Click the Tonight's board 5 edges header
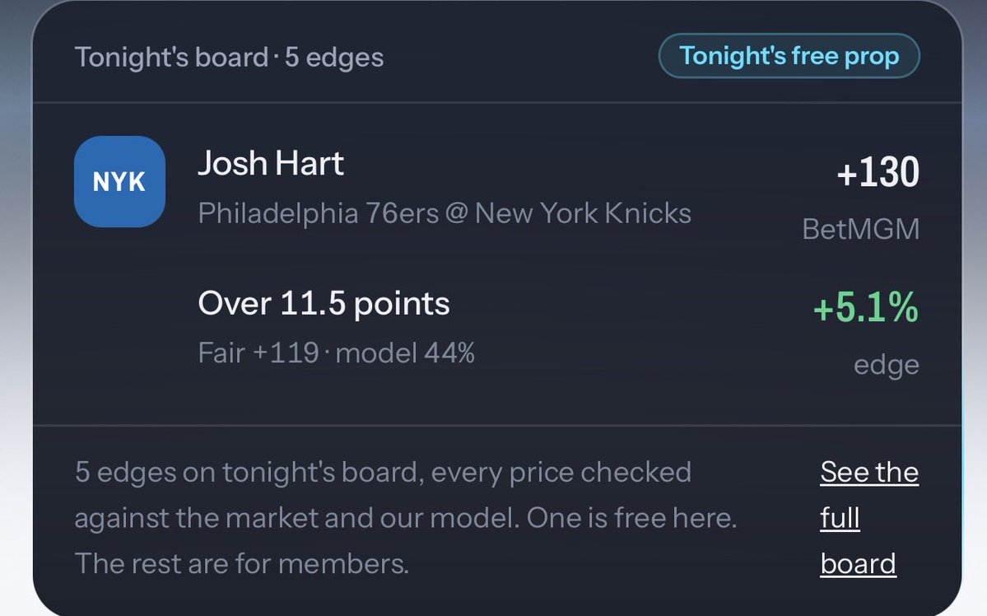 point(229,58)
